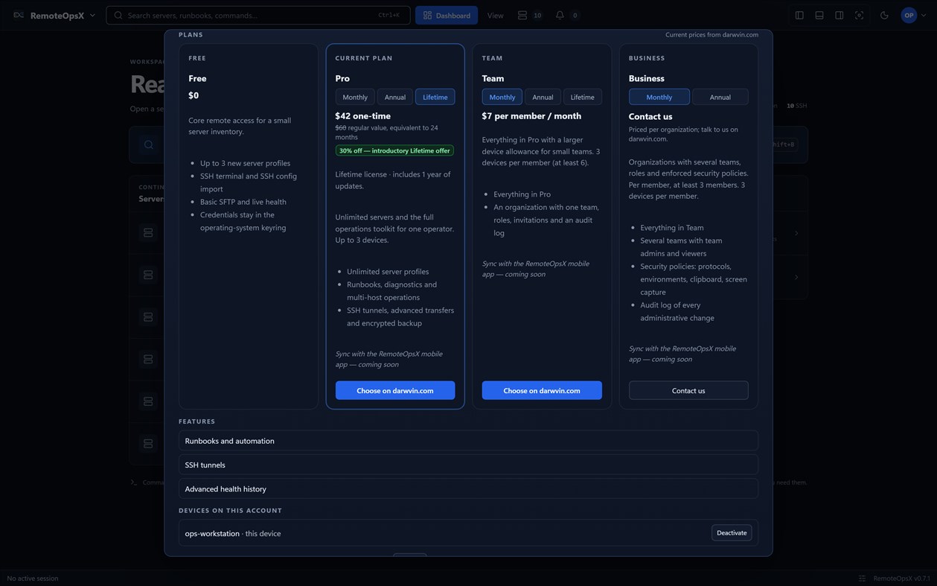Click the '$42 one-time' price text

point(363,115)
